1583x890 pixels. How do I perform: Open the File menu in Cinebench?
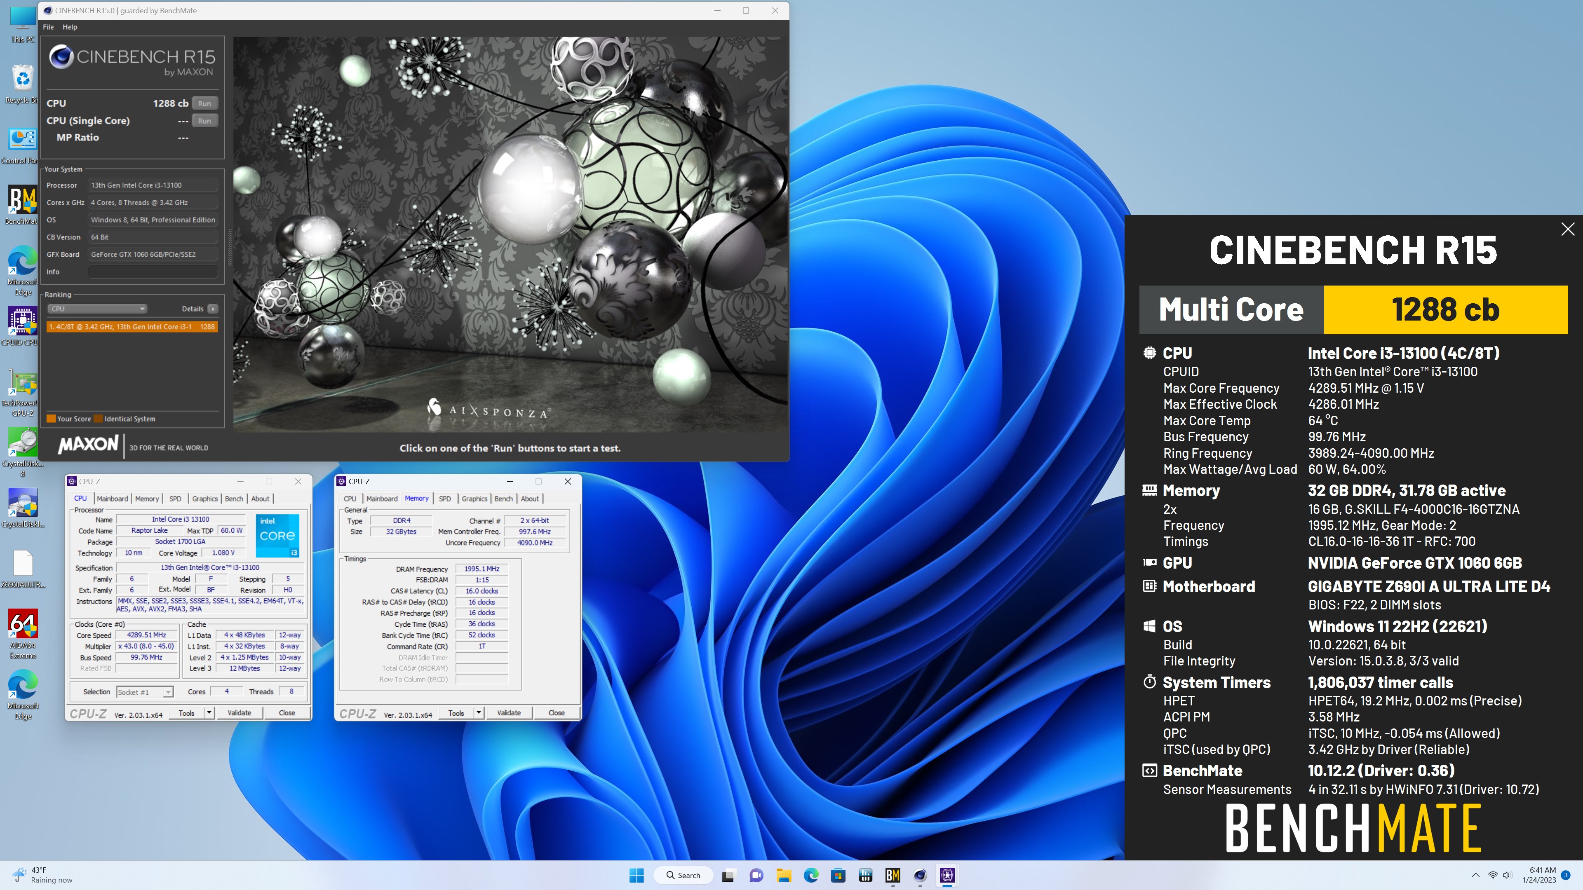point(48,27)
